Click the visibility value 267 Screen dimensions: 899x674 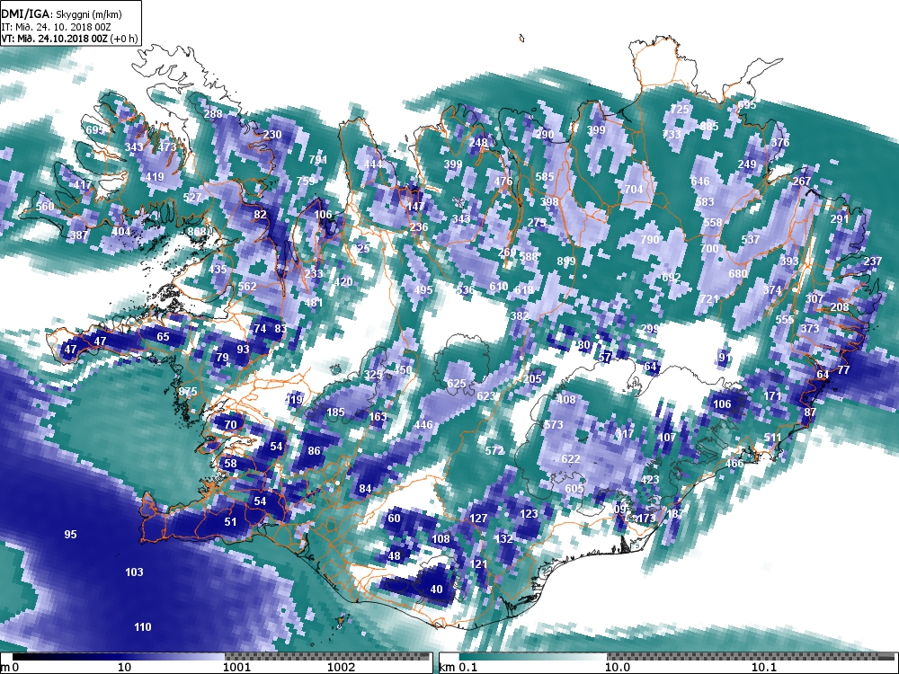(802, 182)
